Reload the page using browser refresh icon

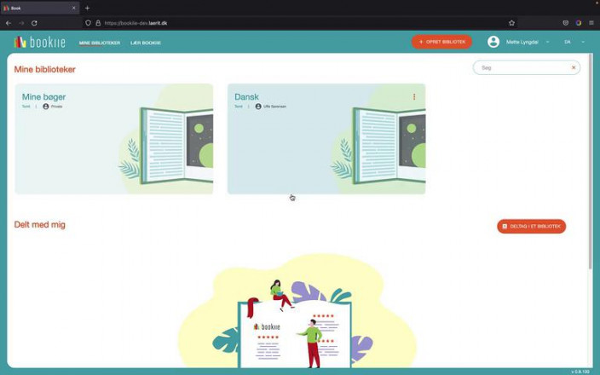(34, 23)
